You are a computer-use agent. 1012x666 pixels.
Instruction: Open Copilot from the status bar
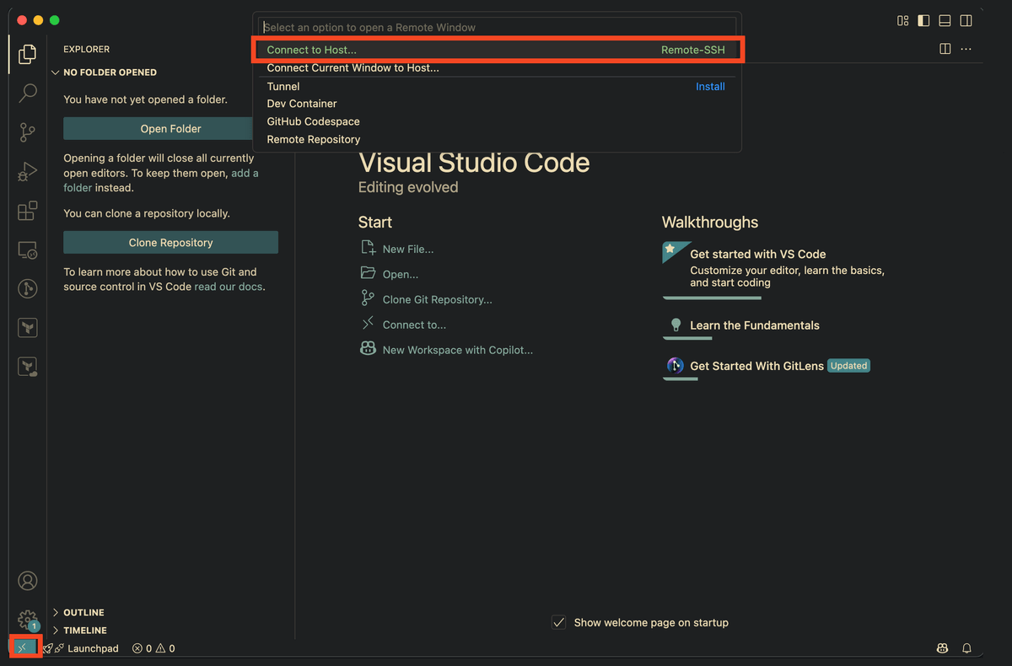pyautogui.click(x=942, y=647)
